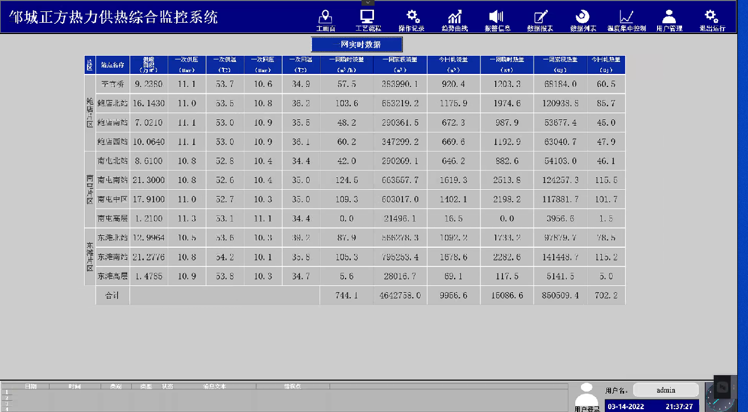Click the 消息文本 column in alarm list

tap(215, 386)
